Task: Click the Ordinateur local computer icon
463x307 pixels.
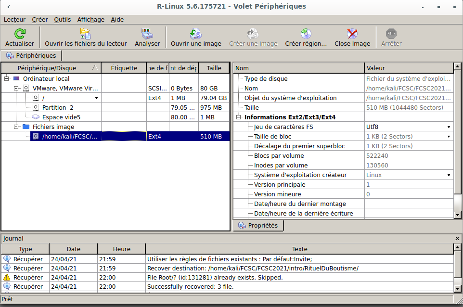Action: [x=16, y=78]
